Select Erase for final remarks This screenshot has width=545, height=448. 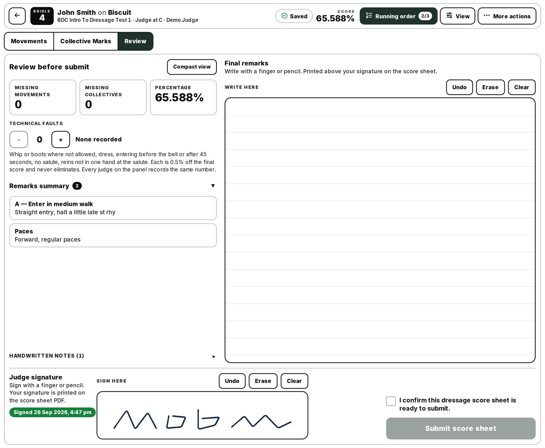[x=490, y=87]
